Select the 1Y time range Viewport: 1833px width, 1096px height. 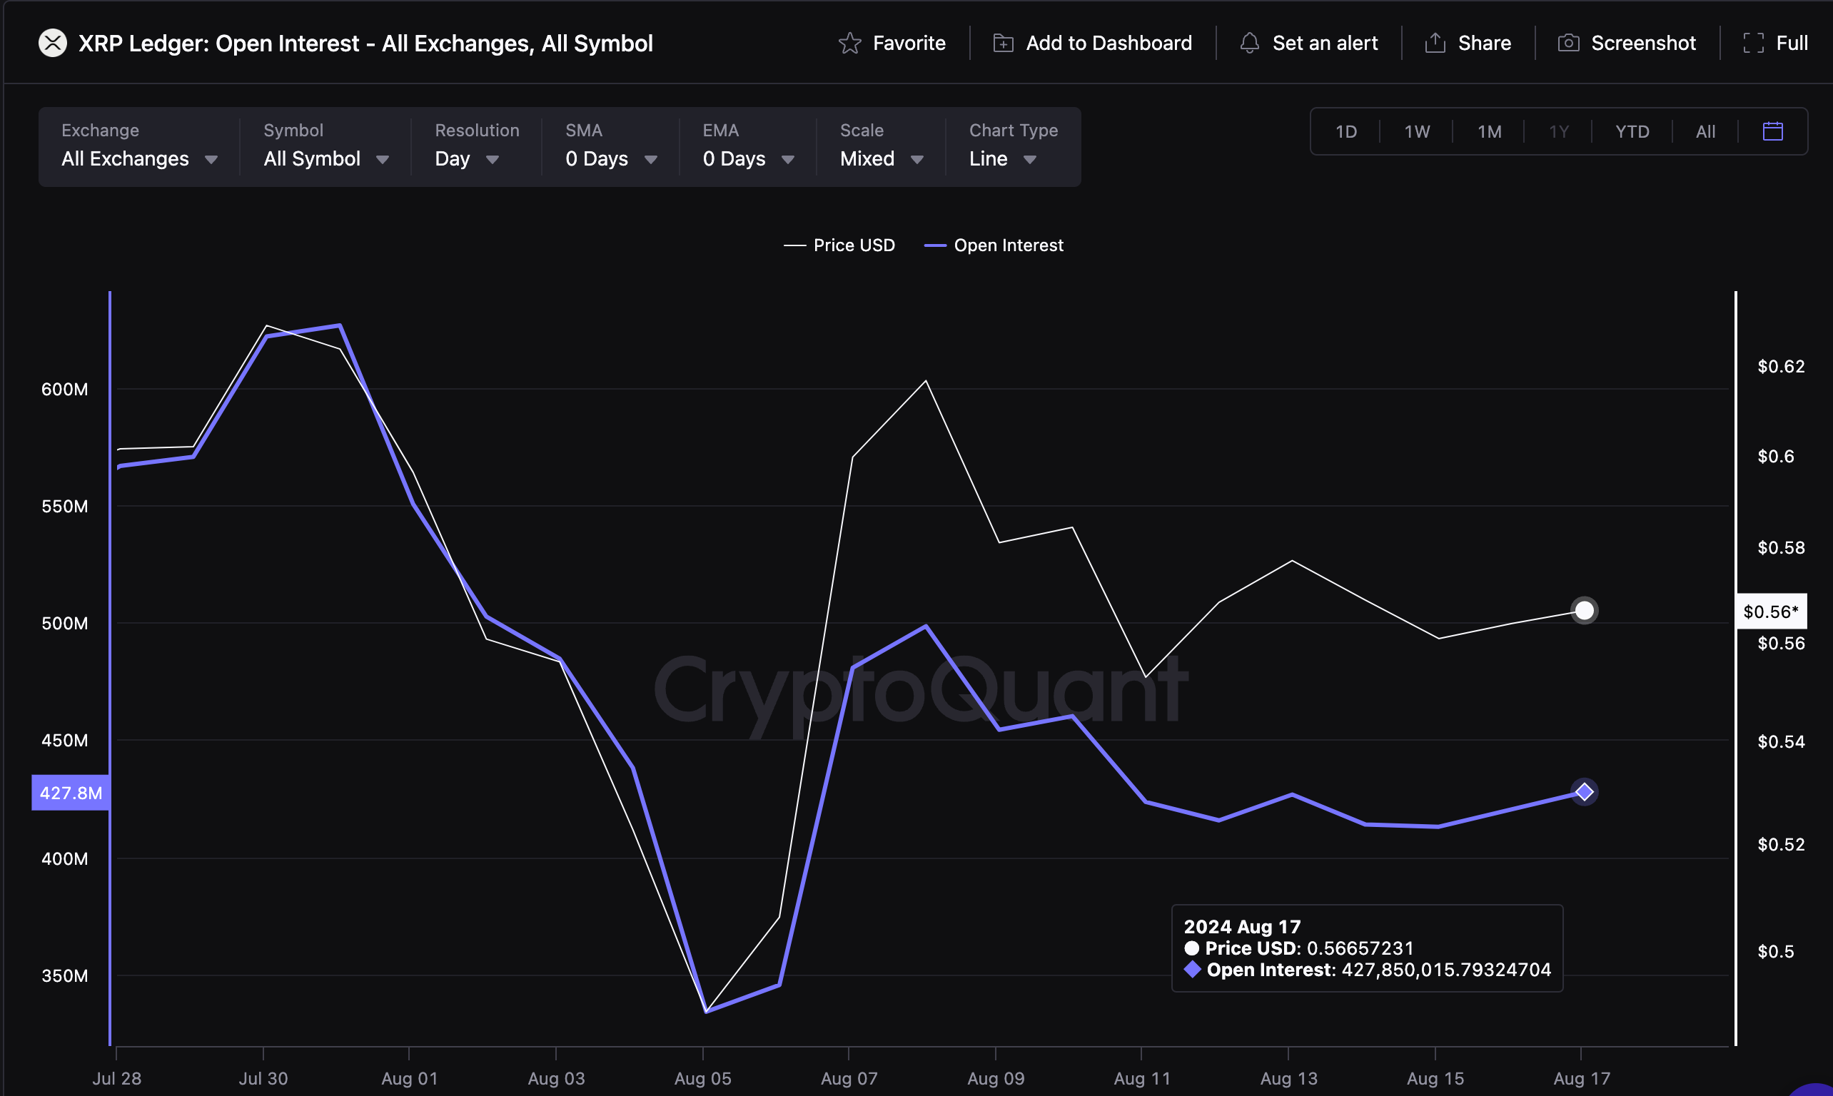point(1559,132)
